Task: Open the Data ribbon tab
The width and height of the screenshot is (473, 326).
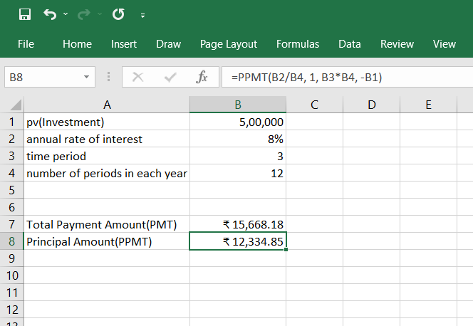Action: (x=350, y=44)
